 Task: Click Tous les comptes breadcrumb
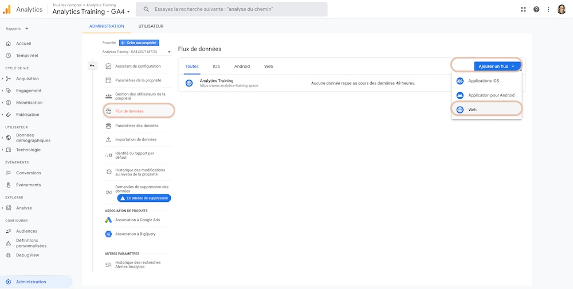[66, 5]
